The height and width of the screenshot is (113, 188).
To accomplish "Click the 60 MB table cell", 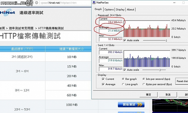I will (x=72, y=95).
